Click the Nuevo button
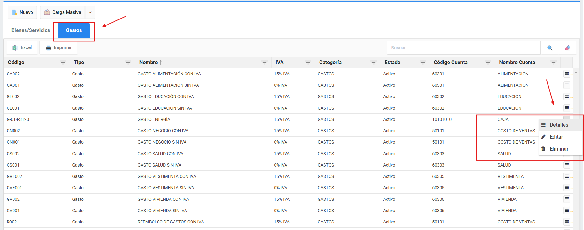Screen dimensions: 584x230 pyautogui.click(x=22, y=12)
